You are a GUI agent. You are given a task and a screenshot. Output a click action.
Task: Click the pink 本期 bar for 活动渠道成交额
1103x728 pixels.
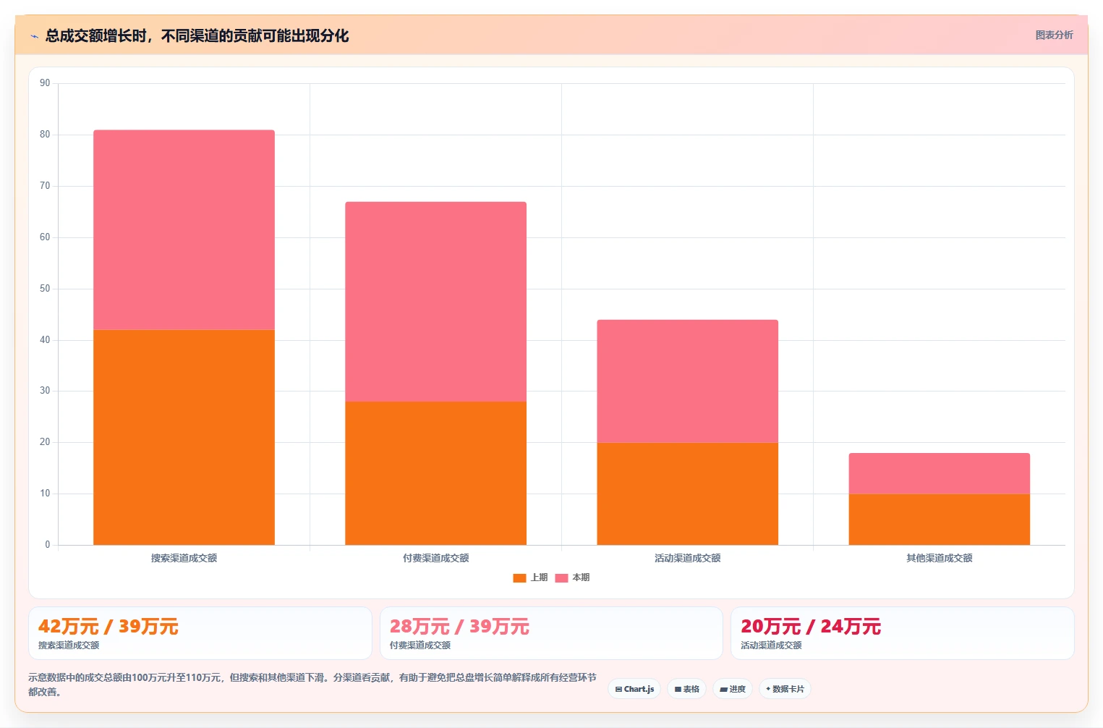pos(687,381)
